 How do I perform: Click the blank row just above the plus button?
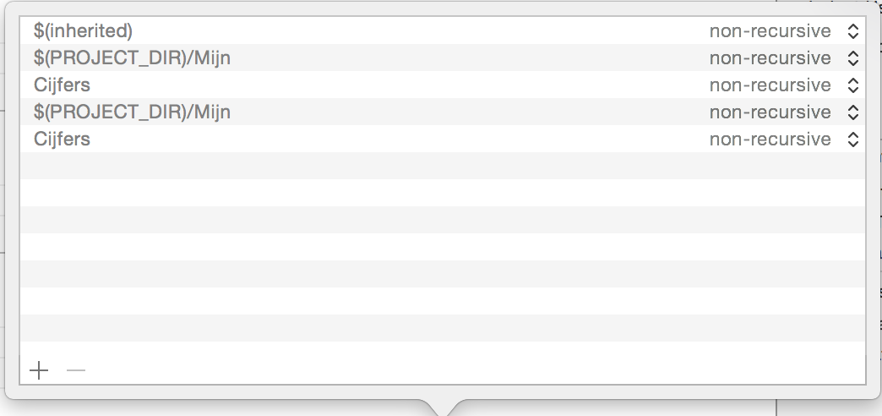point(422,328)
